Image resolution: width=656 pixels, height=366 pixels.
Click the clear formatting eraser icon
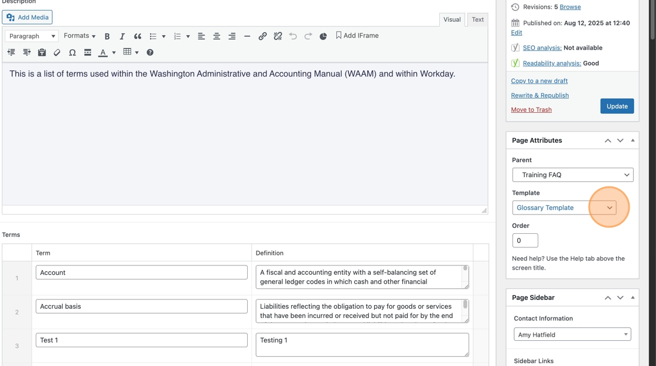(x=57, y=53)
